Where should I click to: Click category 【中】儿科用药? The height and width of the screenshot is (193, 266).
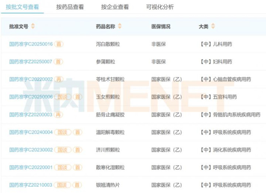(216, 44)
